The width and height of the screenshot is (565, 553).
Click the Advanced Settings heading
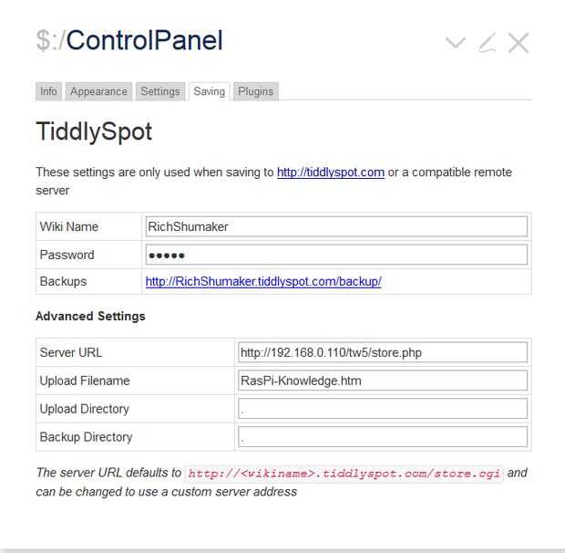click(90, 317)
